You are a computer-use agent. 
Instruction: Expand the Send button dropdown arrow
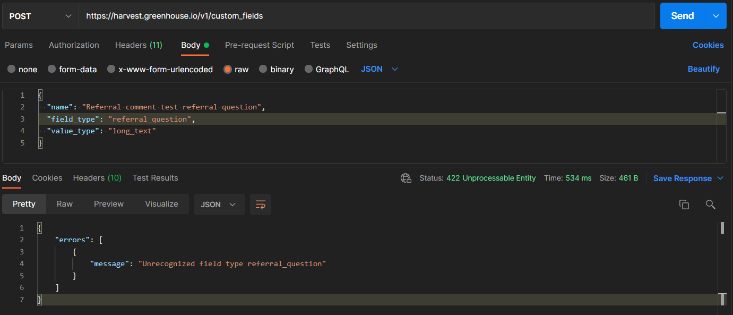715,16
